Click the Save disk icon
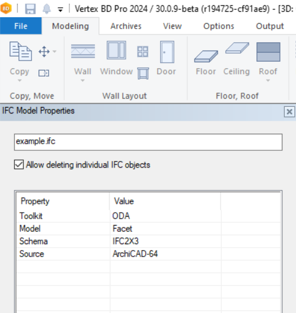 (30, 9)
